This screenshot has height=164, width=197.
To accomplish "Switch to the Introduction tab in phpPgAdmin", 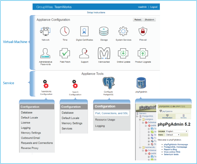I will coord(167,116).
